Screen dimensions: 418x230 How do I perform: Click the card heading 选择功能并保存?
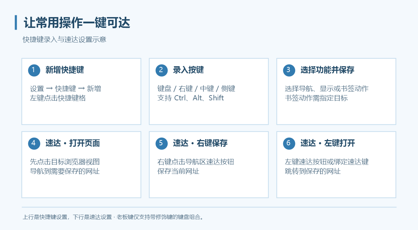327,70
